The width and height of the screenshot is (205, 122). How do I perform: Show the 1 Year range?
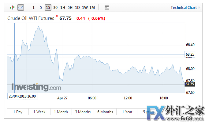coord(127,112)
